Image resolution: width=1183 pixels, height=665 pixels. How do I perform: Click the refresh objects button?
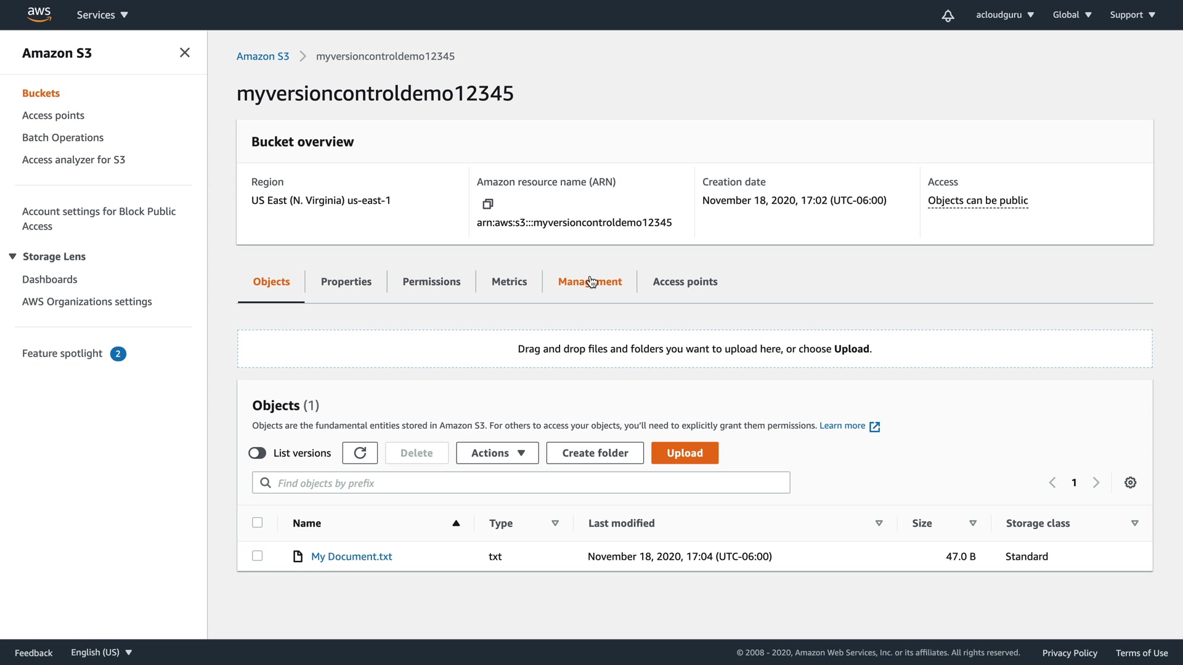tap(360, 453)
